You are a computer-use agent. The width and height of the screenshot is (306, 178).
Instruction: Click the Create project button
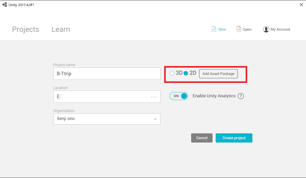pyautogui.click(x=234, y=138)
